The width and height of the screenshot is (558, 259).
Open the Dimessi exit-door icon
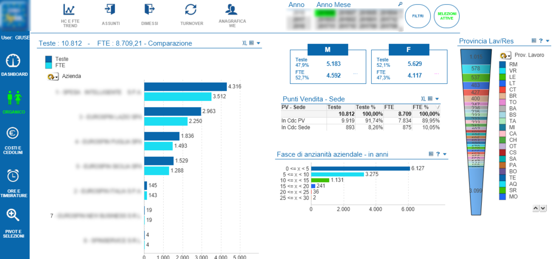[149, 9]
